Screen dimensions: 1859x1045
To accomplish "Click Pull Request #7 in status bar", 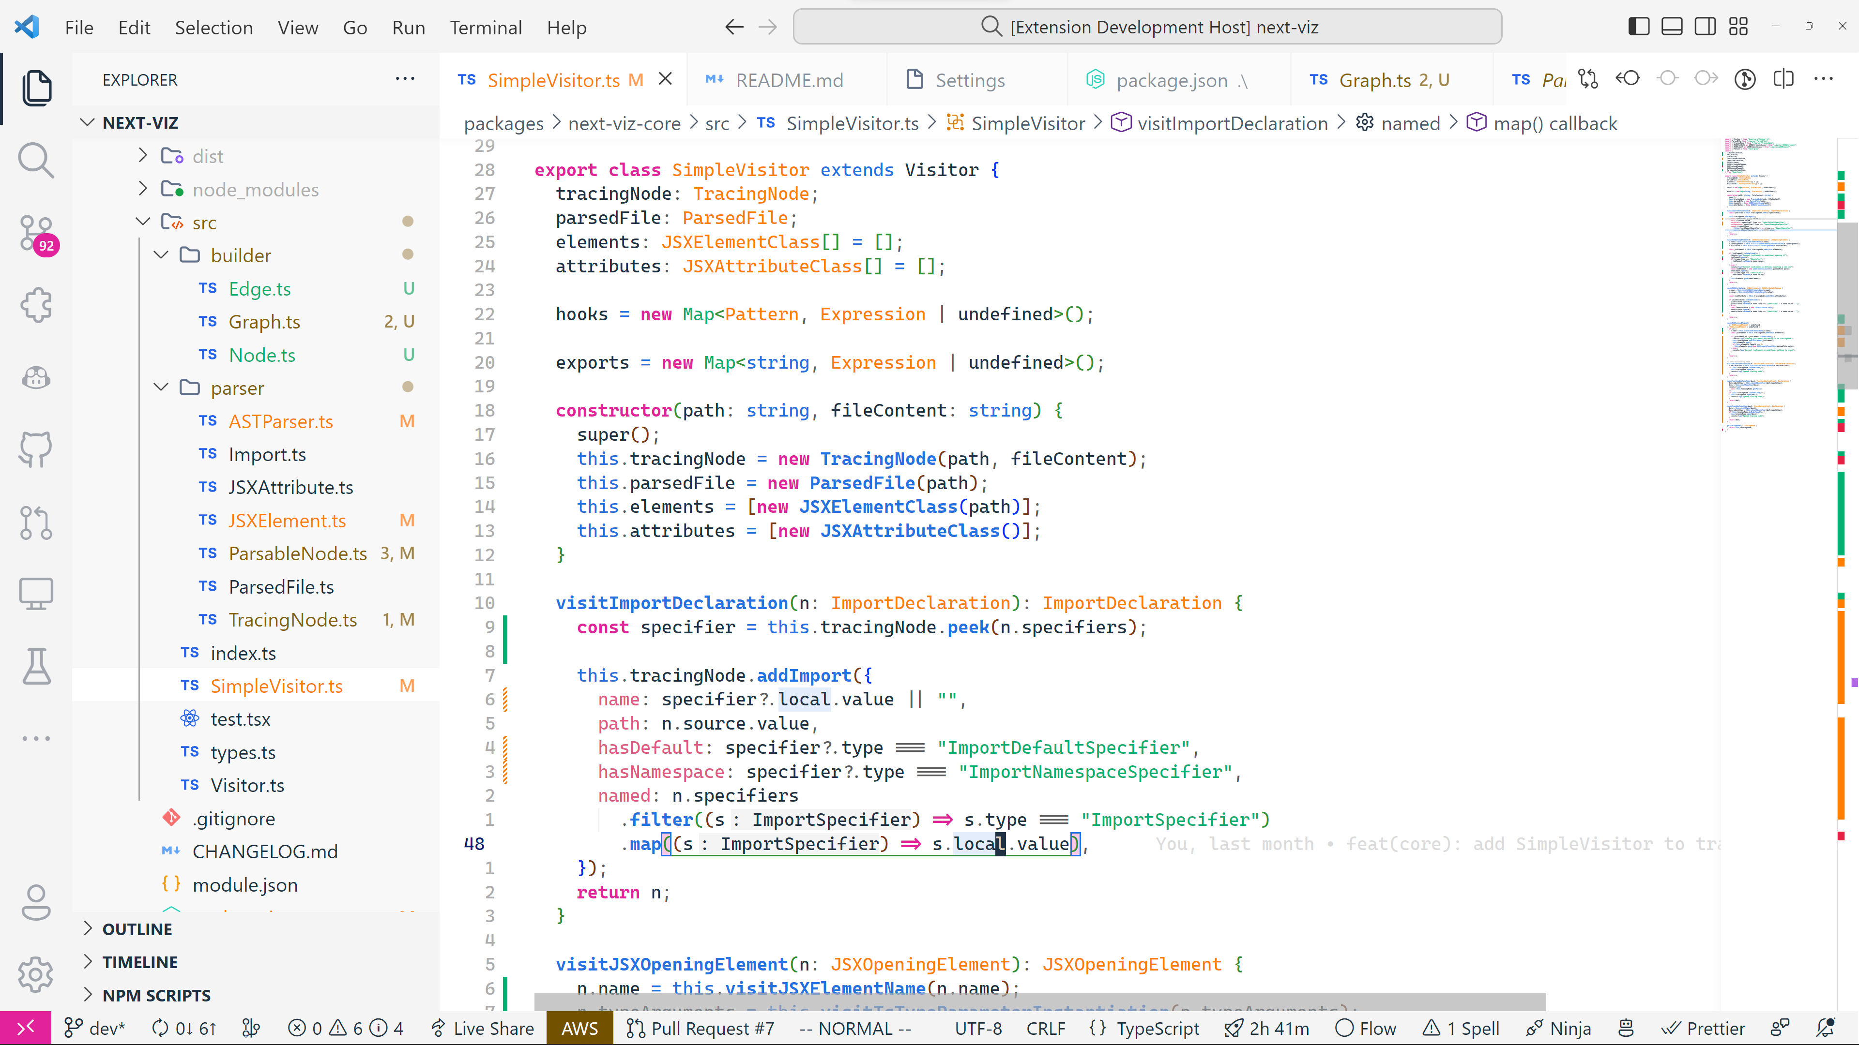I will (701, 1029).
